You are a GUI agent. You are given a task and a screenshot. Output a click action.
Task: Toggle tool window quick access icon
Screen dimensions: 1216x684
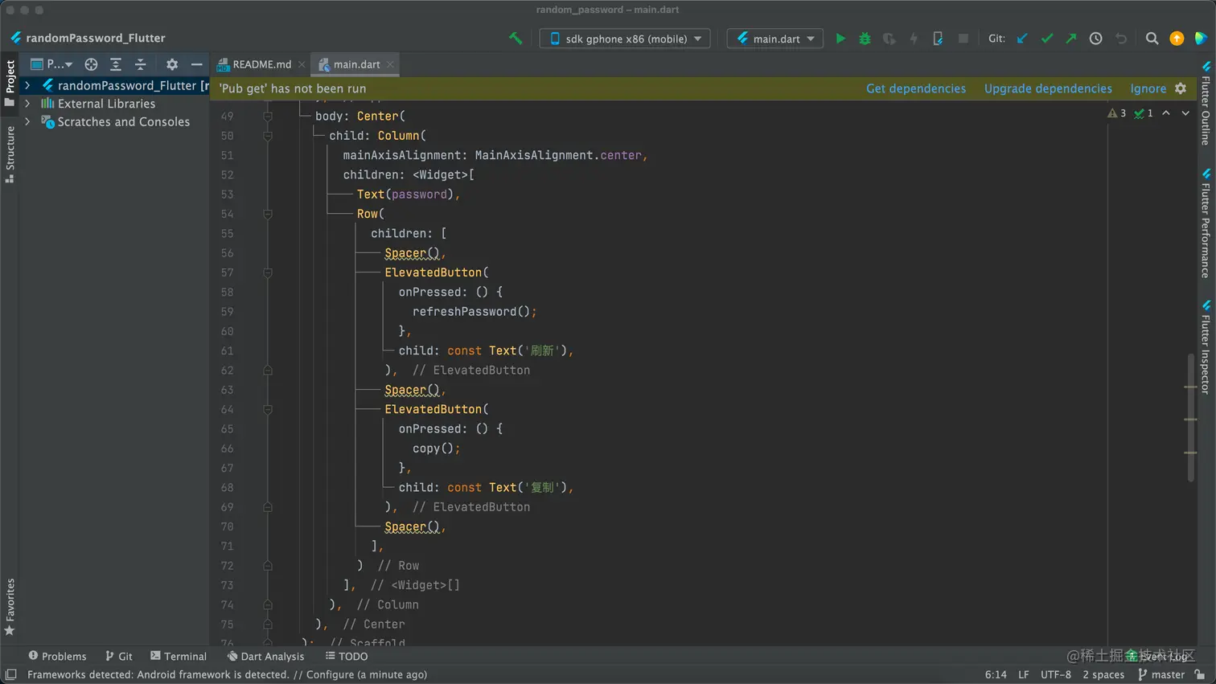click(10, 675)
